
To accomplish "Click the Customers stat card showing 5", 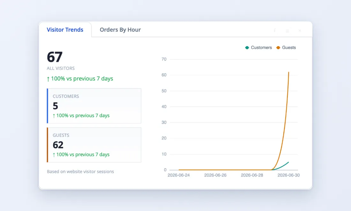I will pos(94,106).
